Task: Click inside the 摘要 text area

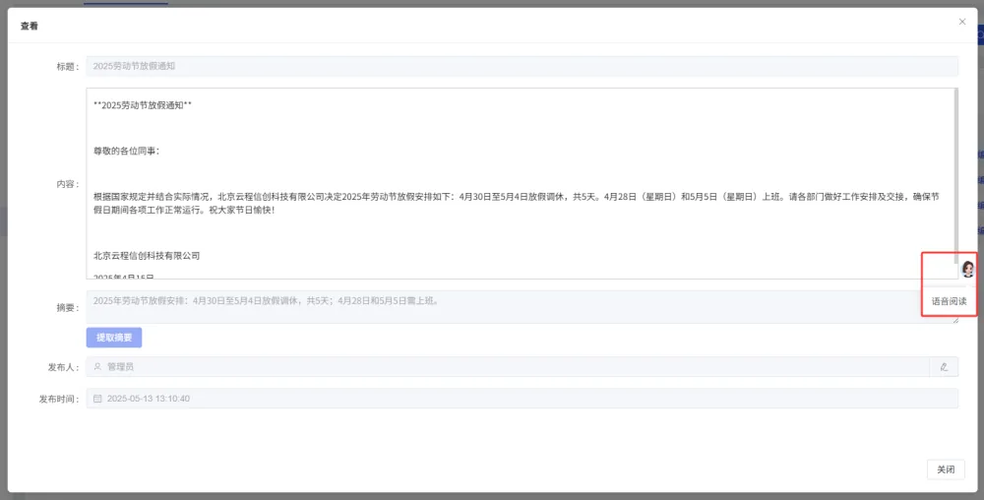Action: pos(523,307)
